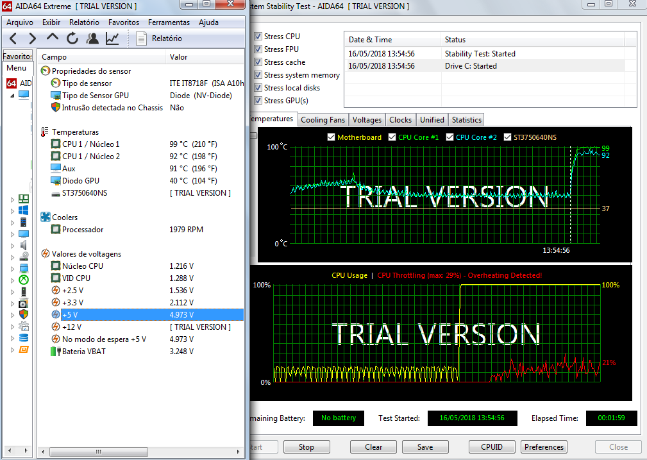The width and height of the screenshot is (647, 460).
Task: Select the orange benchmark icon in the tree
Action: 24,350
